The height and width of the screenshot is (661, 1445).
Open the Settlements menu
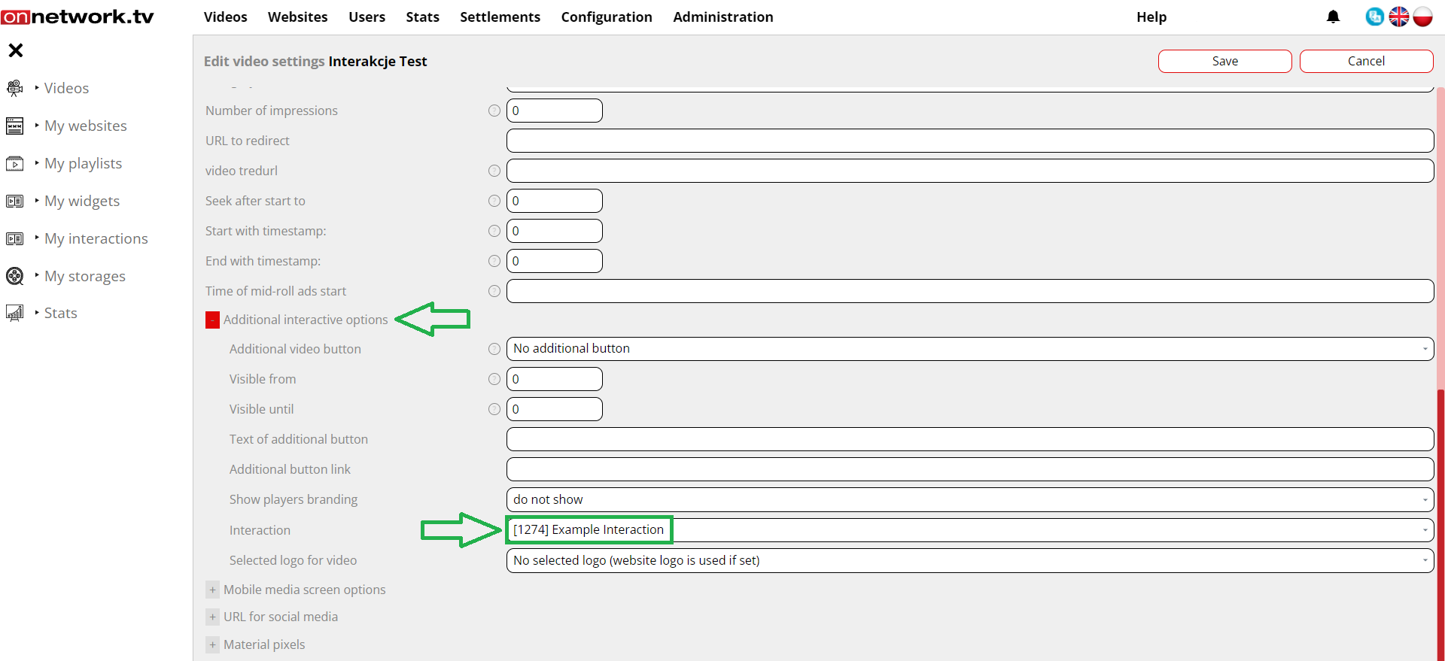click(500, 17)
